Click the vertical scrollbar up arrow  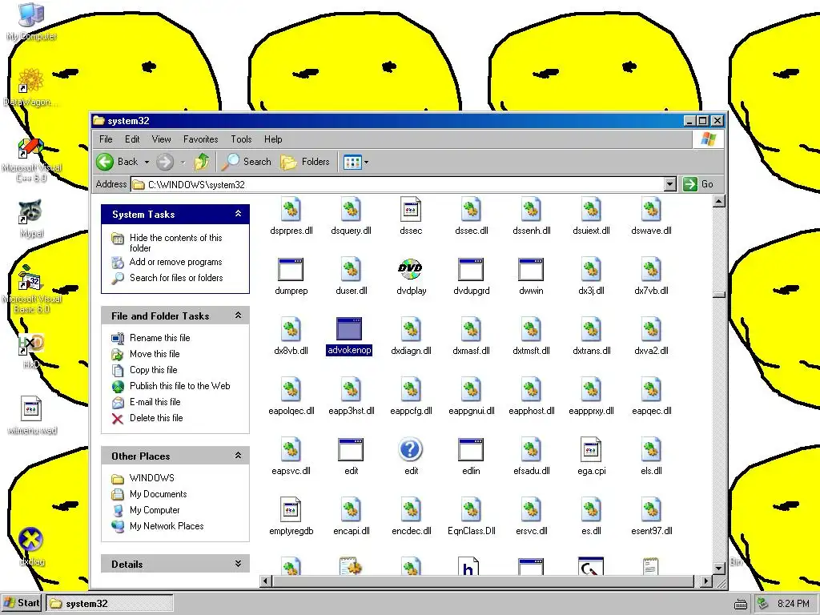719,201
